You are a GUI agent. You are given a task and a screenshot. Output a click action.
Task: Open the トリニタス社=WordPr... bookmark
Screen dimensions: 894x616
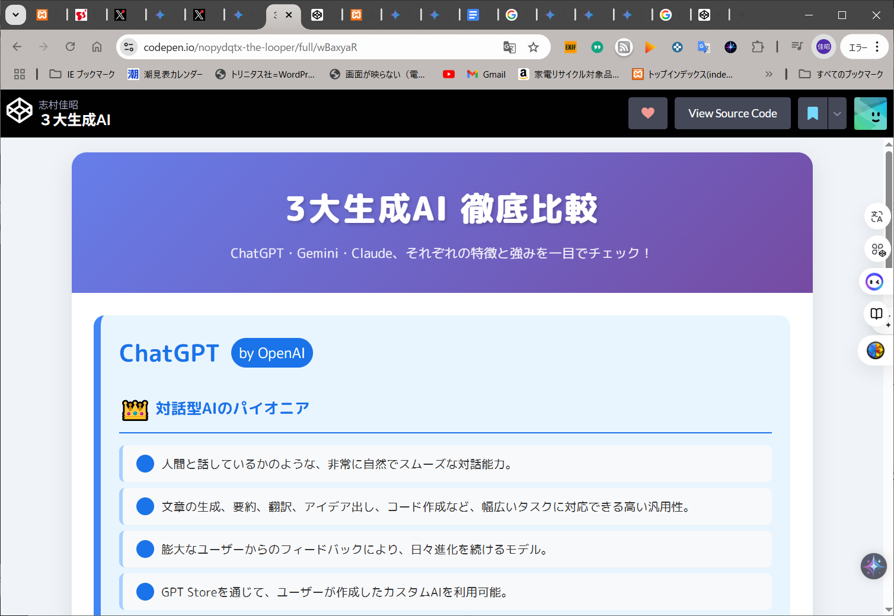pyautogui.click(x=264, y=74)
